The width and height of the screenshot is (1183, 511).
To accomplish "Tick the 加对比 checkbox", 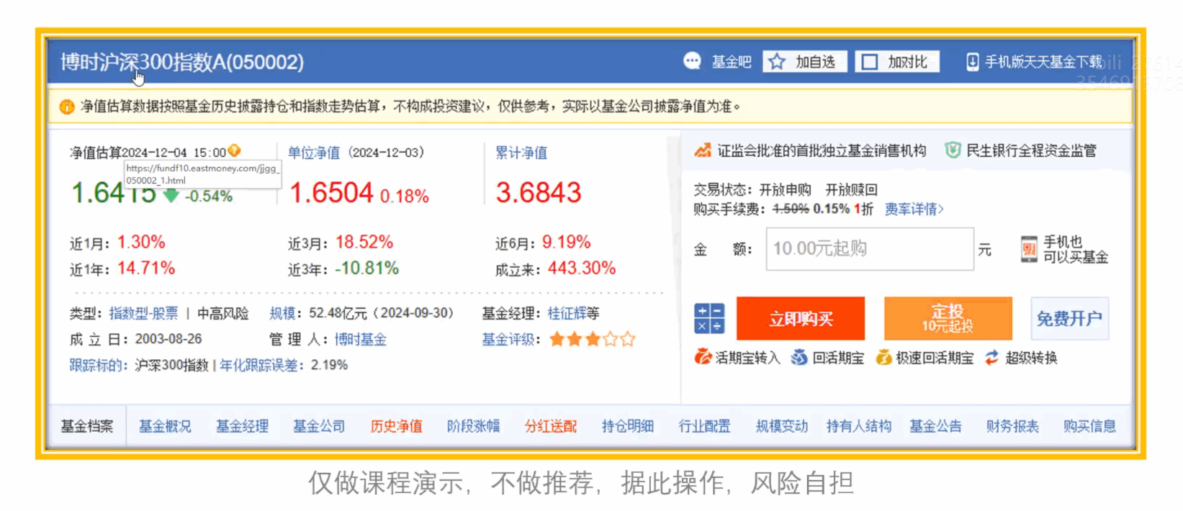I will pyautogui.click(x=870, y=62).
